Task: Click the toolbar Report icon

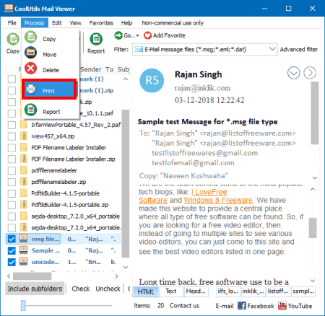Action: coord(96,39)
